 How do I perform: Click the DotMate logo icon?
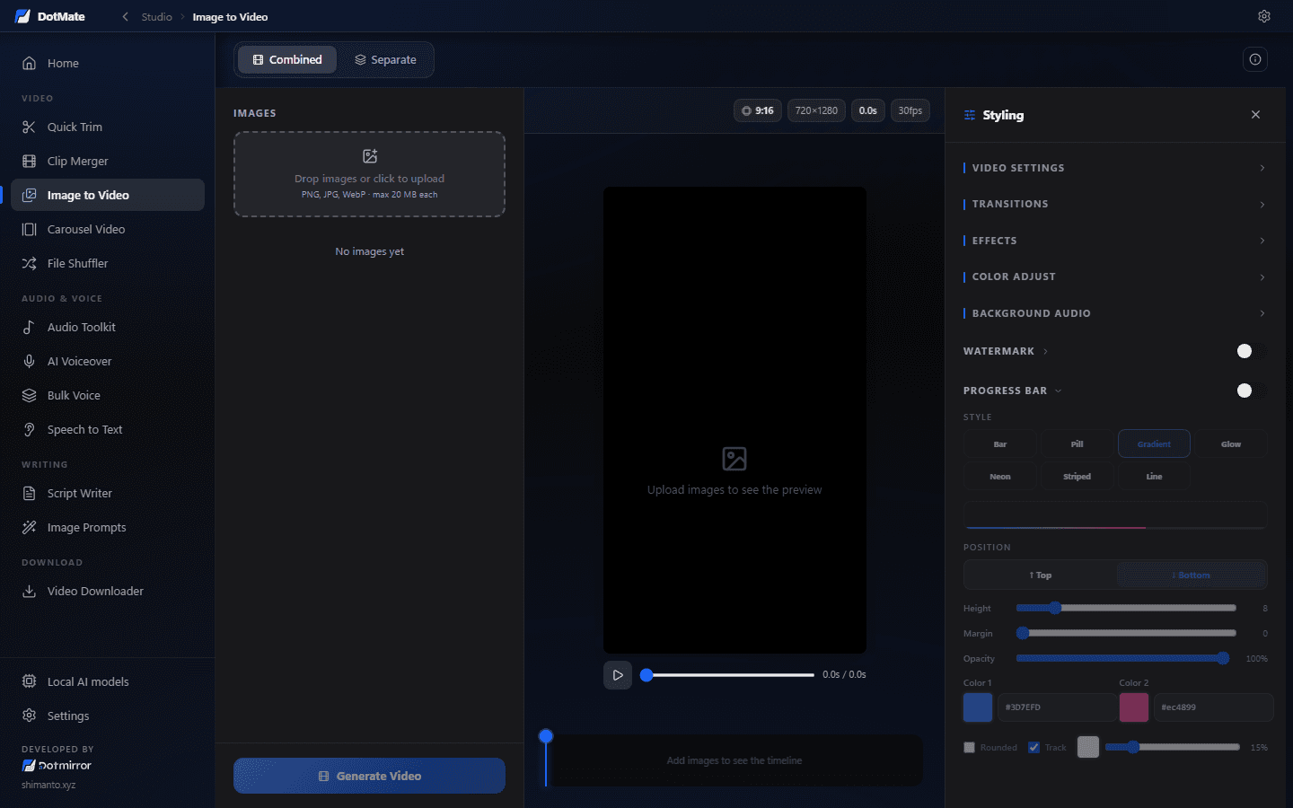(x=22, y=16)
